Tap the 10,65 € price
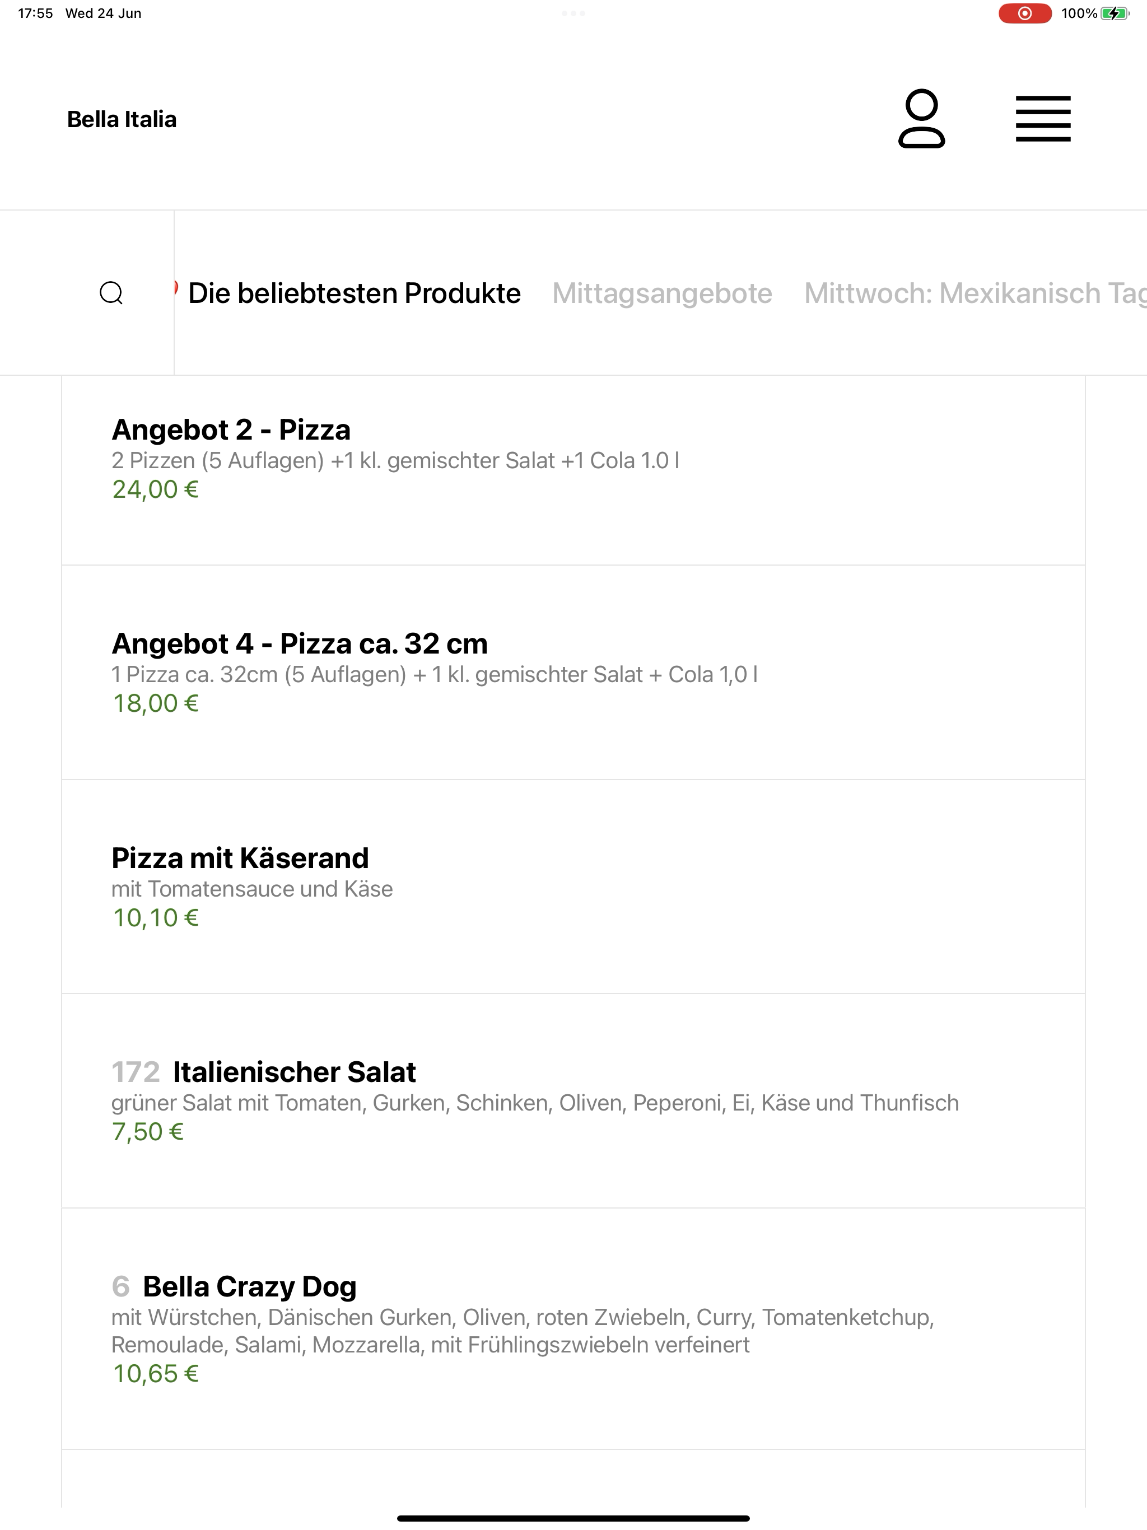This screenshot has width=1147, height=1530. pyautogui.click(x=155, y=1374)
